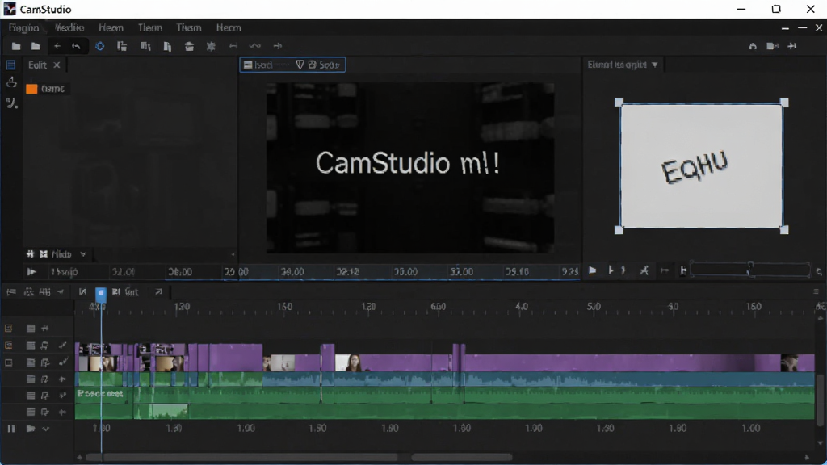The height and width of the screenshot is (465, 827).
Task: Click the vertical scrollbar beside the timeline tracks
Action: (821, 399)
